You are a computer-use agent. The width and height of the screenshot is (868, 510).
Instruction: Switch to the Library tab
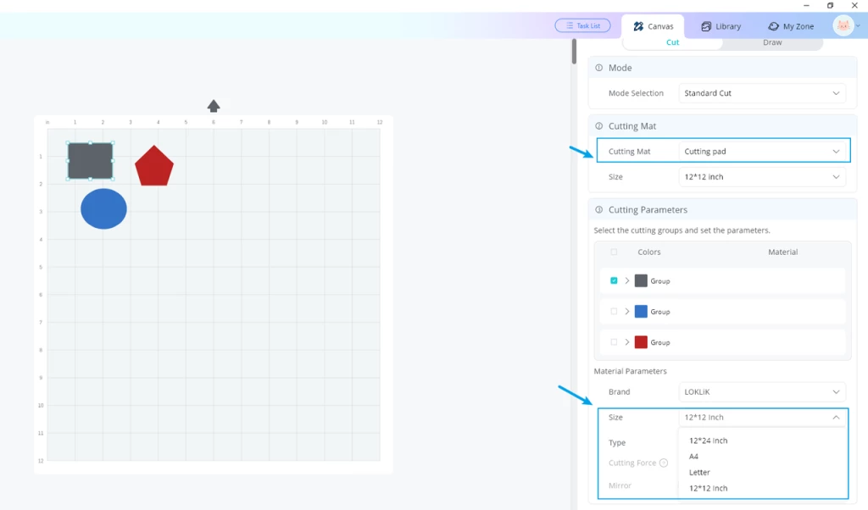[721, 26]
